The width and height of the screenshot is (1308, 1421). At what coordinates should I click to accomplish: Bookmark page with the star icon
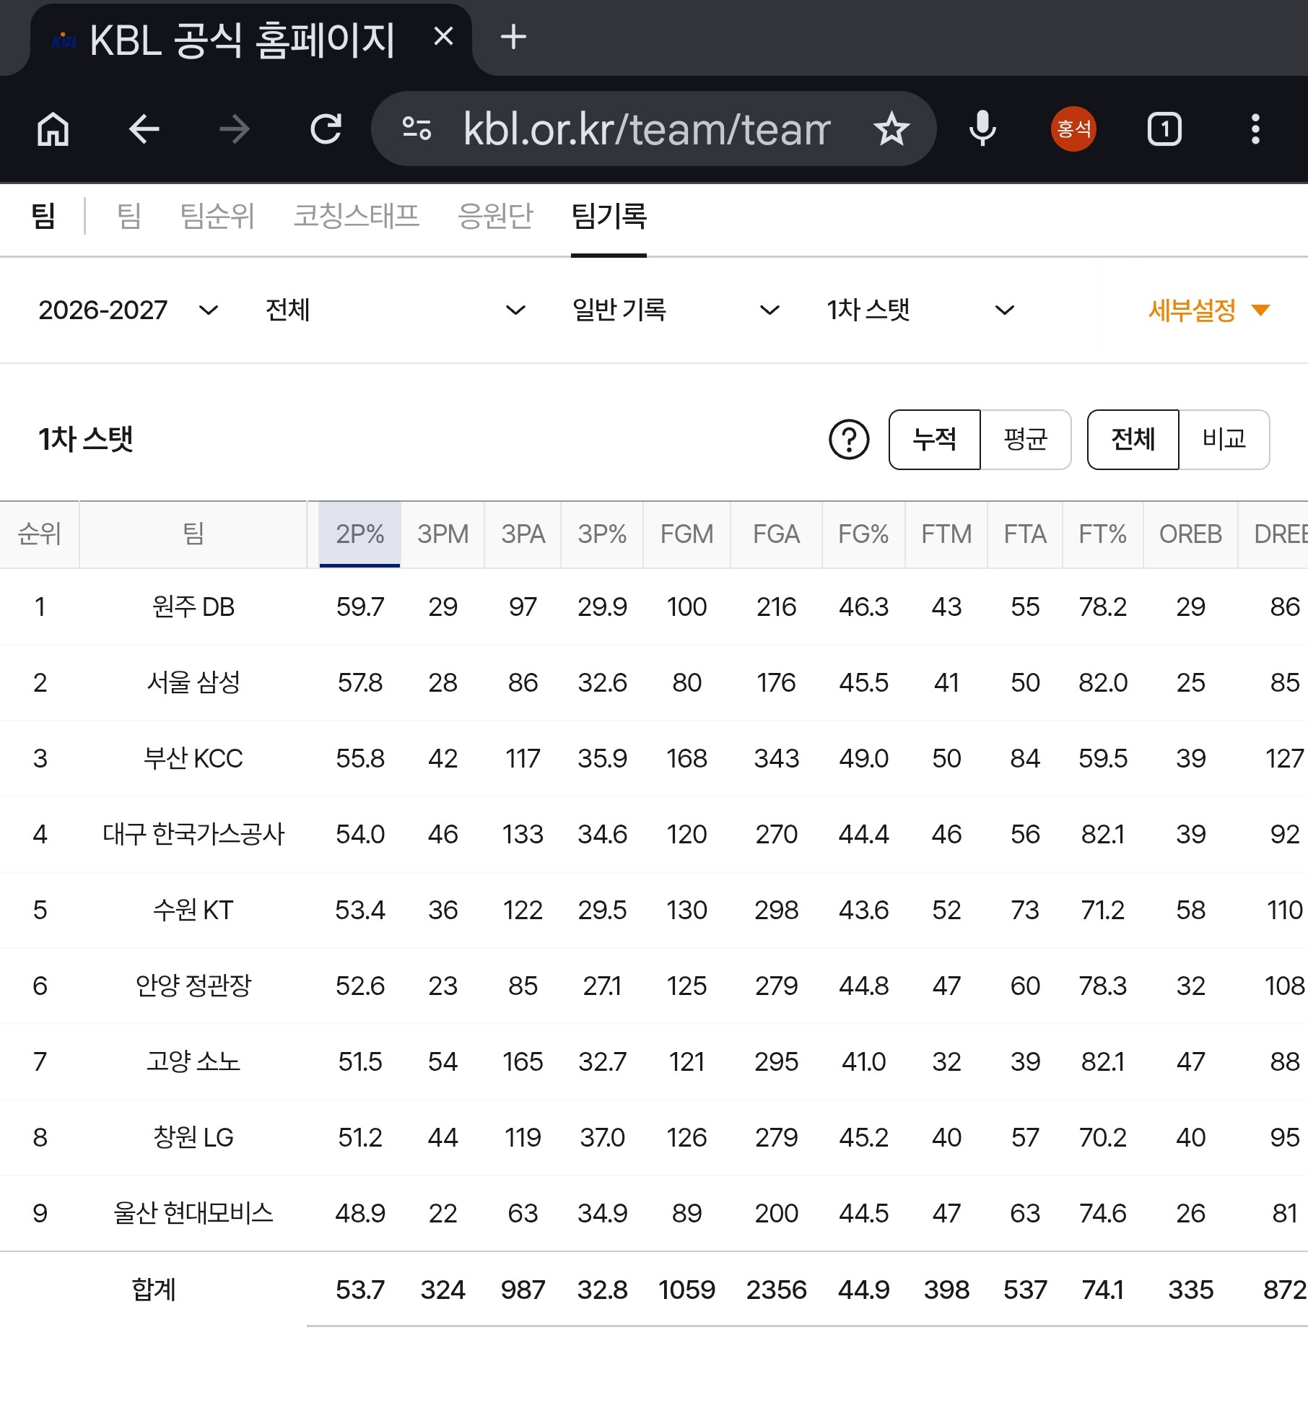(x=891, y=130)
